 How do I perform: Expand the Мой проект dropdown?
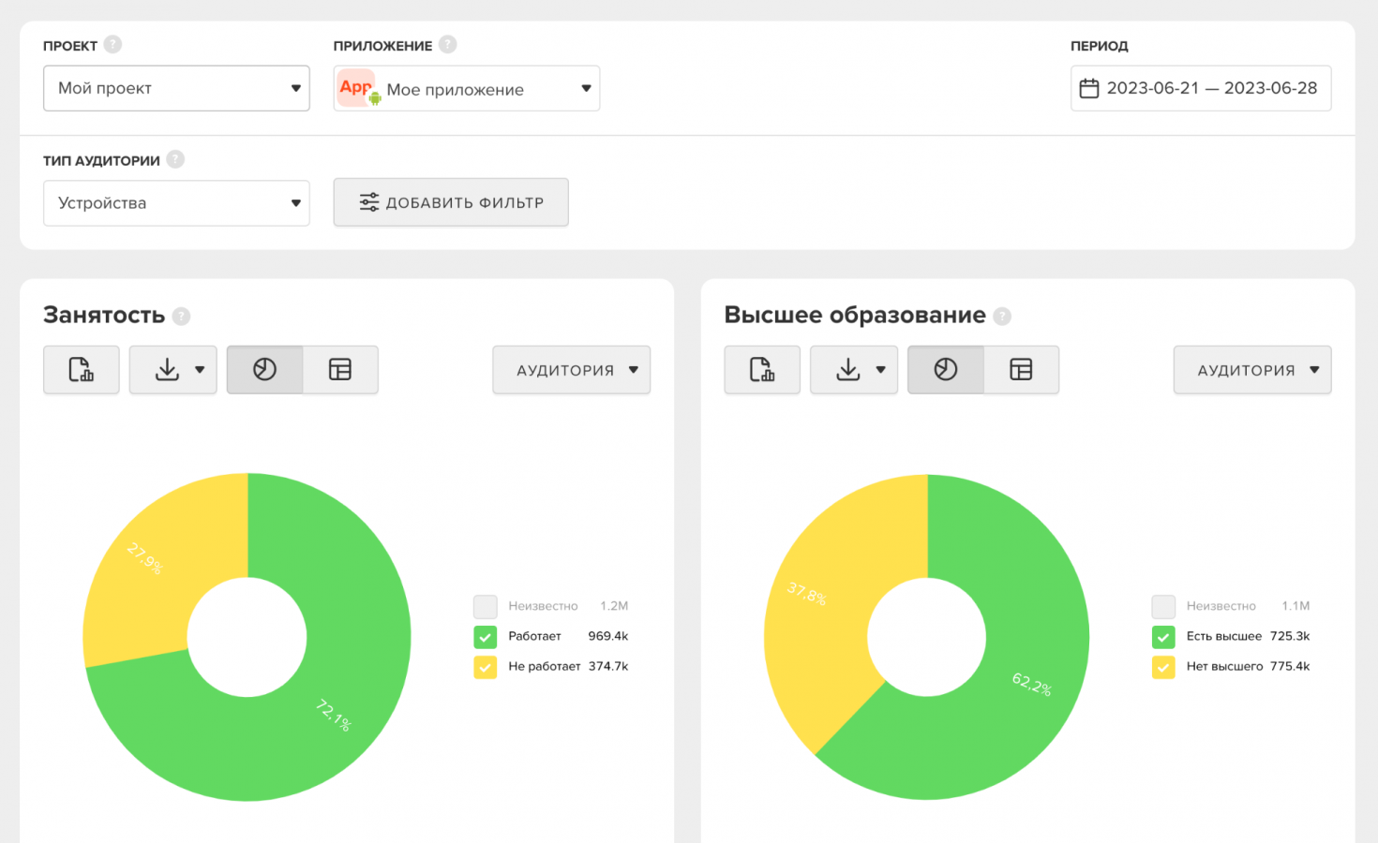click(176, 88)
